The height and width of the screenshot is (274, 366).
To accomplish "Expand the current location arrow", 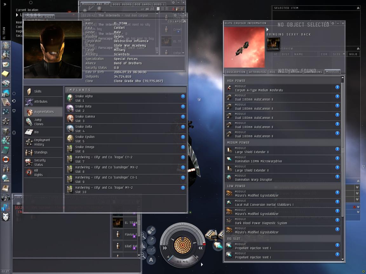I will tap(17, 15).
